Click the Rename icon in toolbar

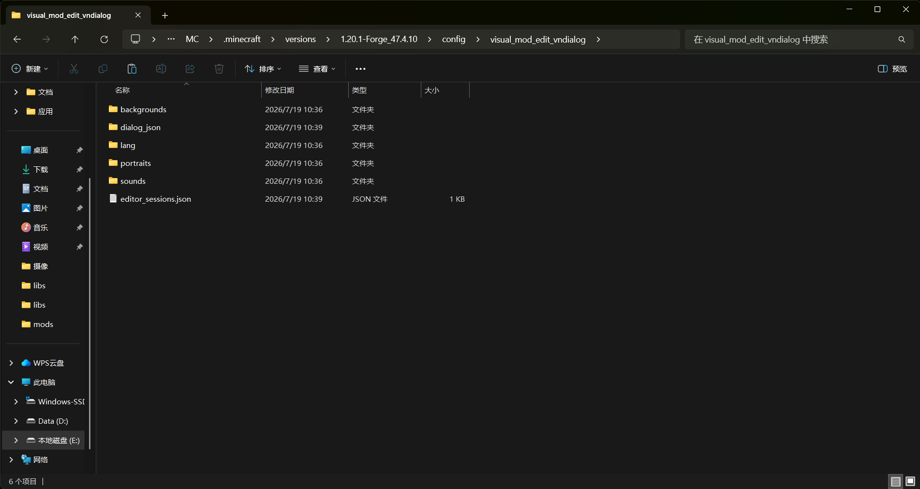click(161, 69)
